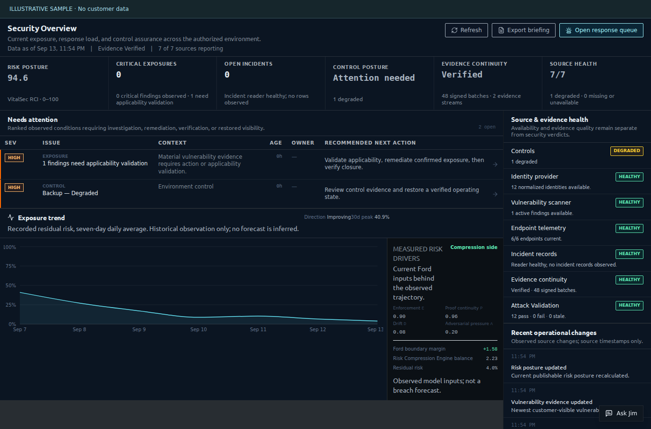
Task: Click the Risk Compression Engine balance value 2.23
Action: click(492, 359)
